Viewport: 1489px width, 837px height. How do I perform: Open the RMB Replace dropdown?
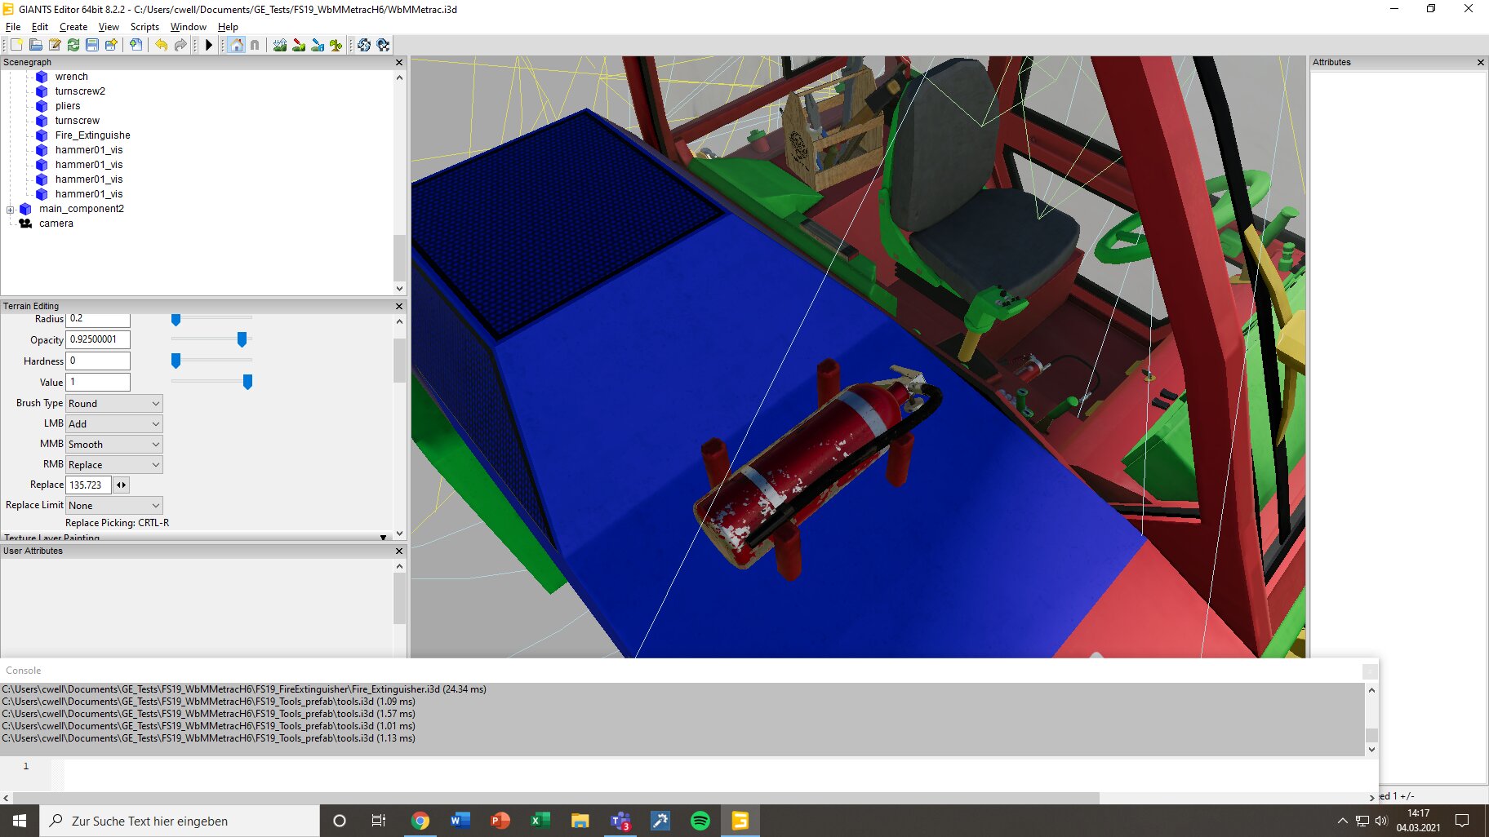click(113, 465)
